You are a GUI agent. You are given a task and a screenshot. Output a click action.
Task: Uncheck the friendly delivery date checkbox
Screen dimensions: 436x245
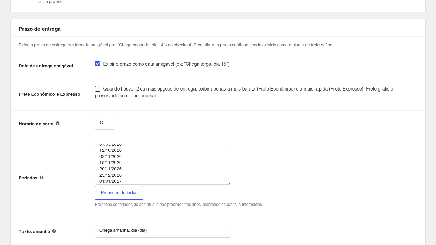(98, 64)
